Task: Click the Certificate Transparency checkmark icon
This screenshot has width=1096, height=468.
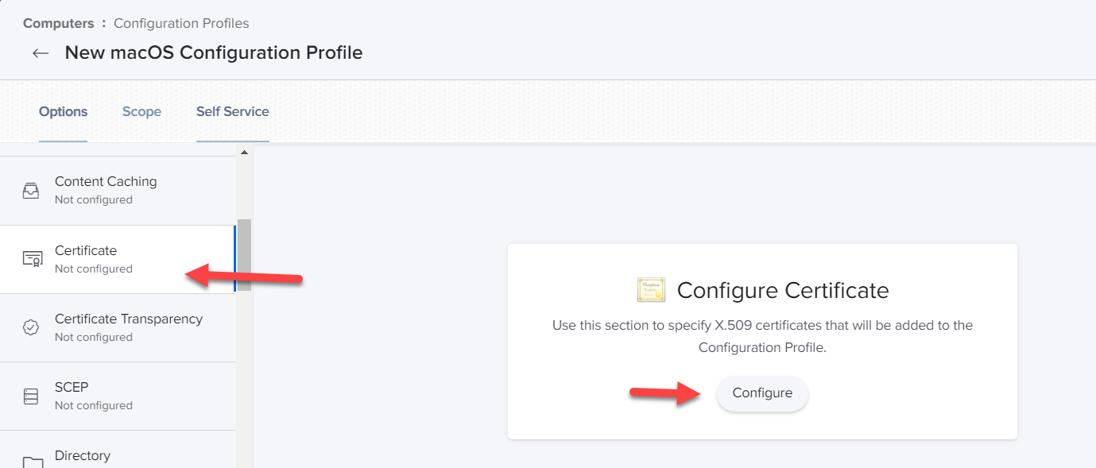Action: (x=31, y=327)
